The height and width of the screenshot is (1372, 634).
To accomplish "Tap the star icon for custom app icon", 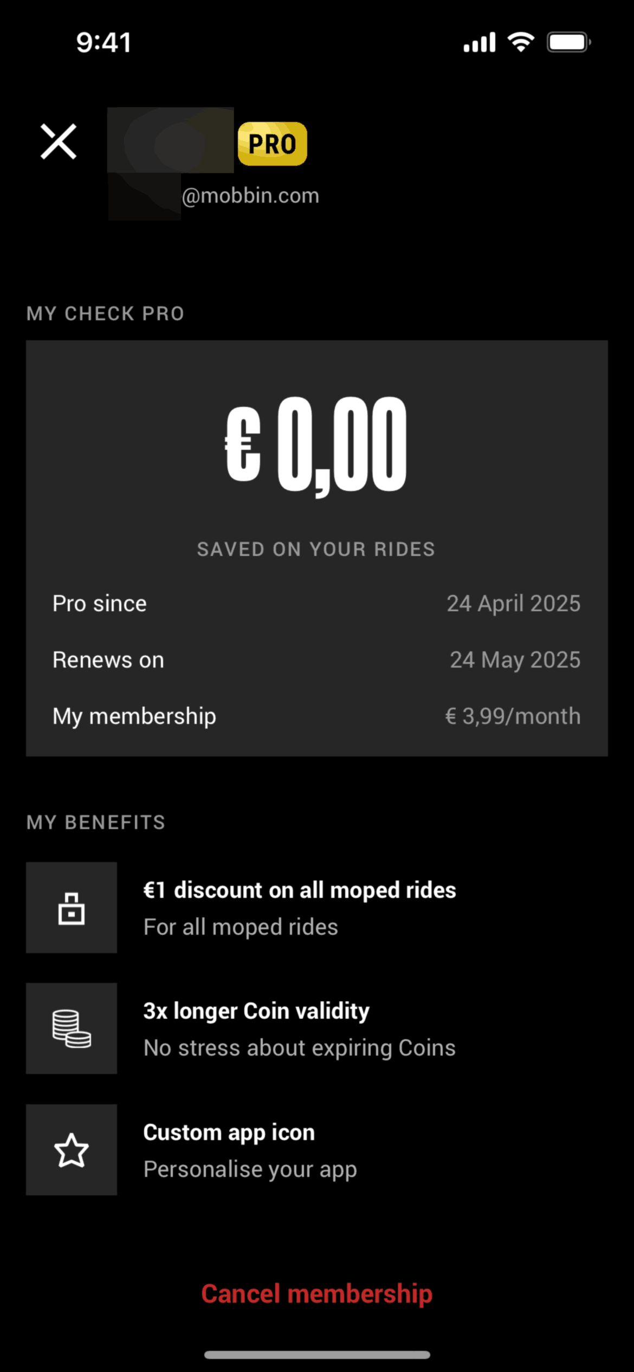I will pos(72,1150).
